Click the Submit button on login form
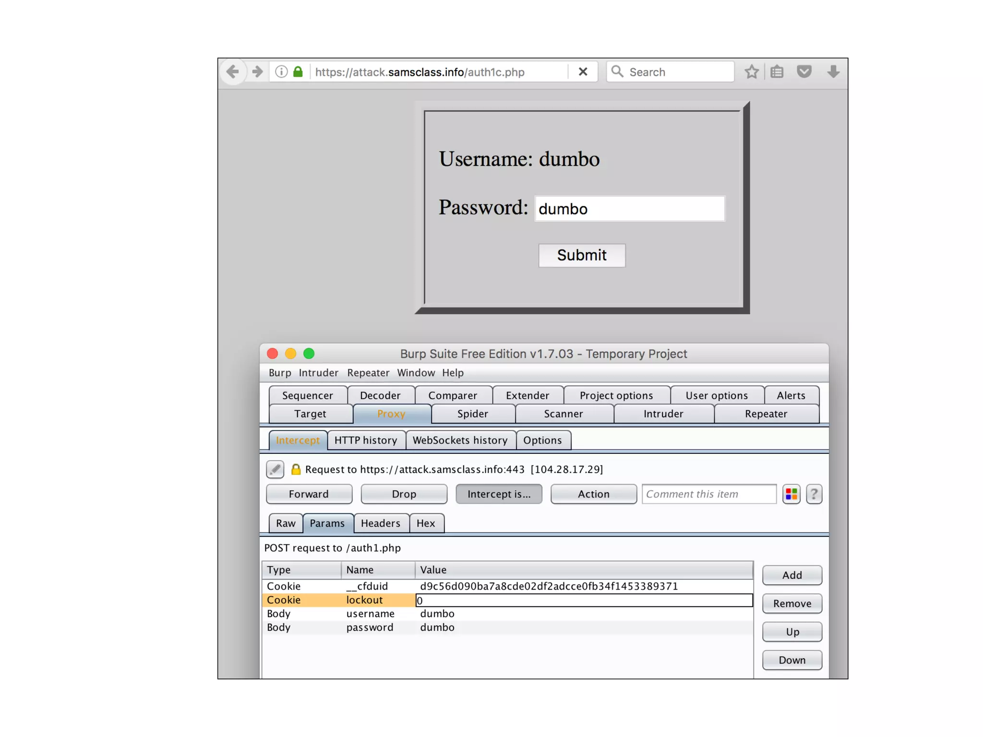 pyautogui.click(x=582, y=255)
